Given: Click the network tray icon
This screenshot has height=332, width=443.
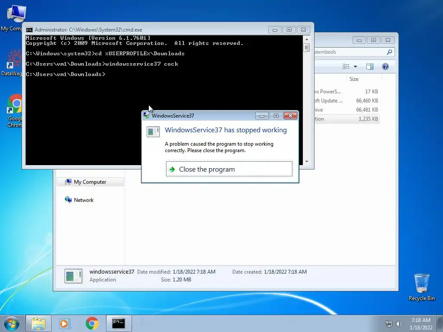Looking at the screenshot, I should click(x=389, y=324).
